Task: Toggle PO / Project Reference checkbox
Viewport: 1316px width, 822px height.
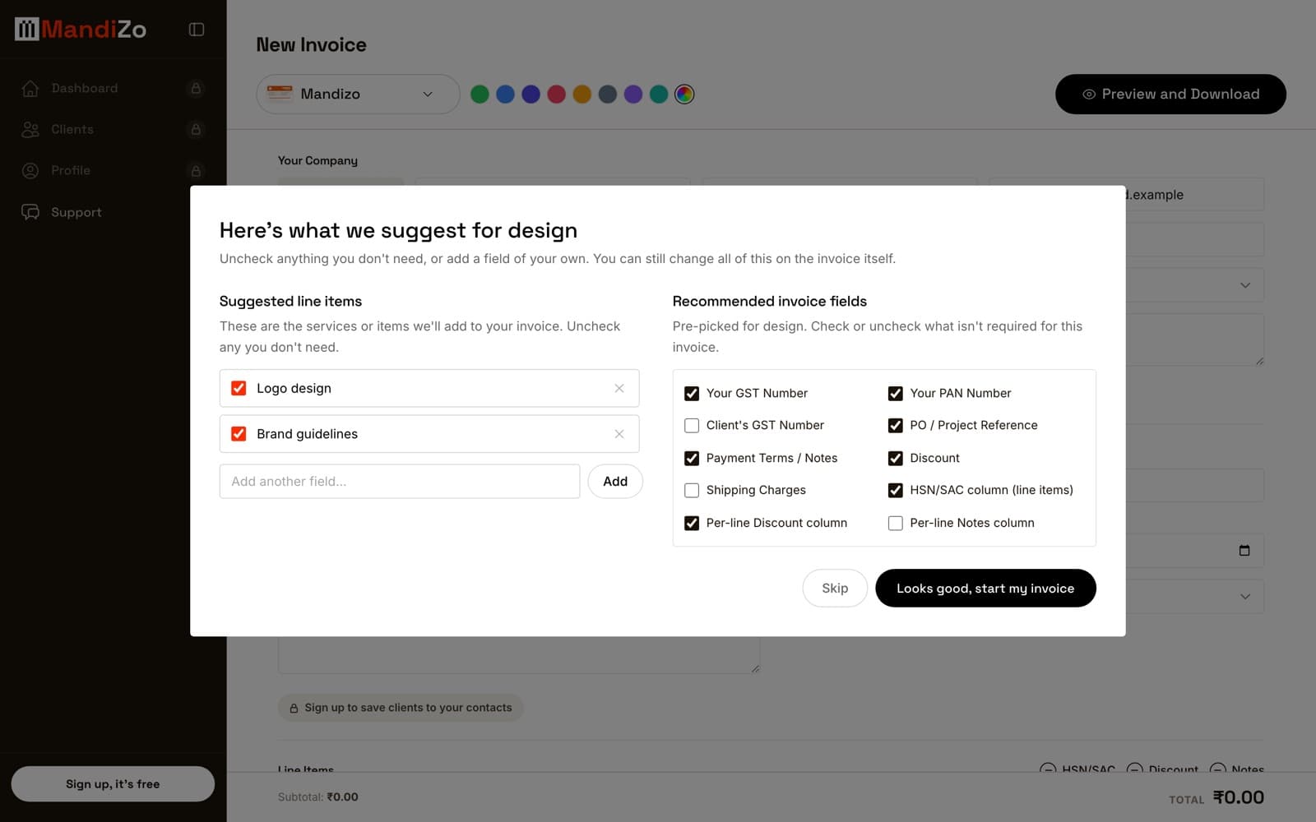Action: point(896,426)
